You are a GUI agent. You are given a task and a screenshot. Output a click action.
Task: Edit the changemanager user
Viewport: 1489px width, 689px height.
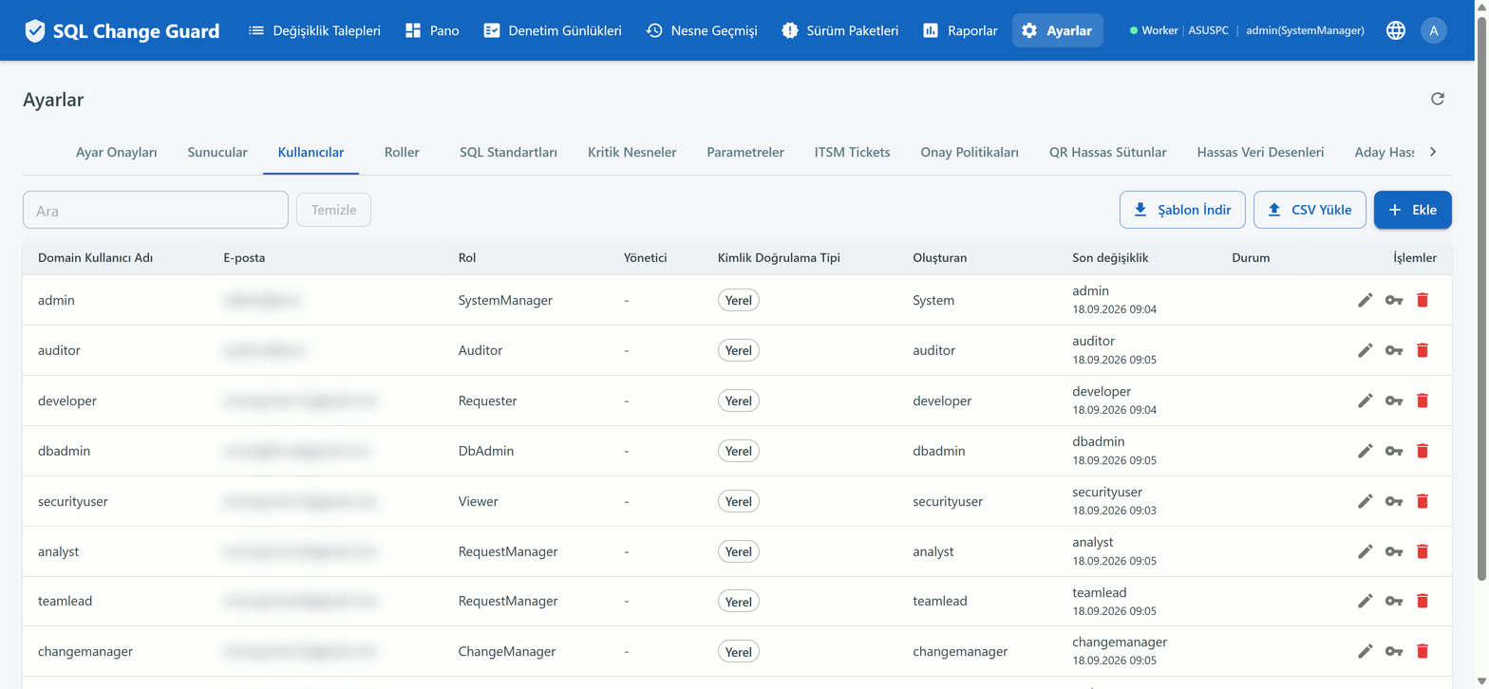(x=1366, y=651)
